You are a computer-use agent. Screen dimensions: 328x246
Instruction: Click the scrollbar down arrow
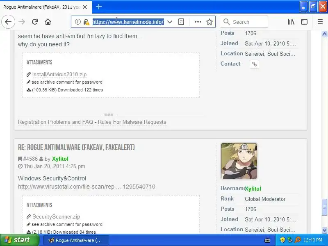click(324, 230)
